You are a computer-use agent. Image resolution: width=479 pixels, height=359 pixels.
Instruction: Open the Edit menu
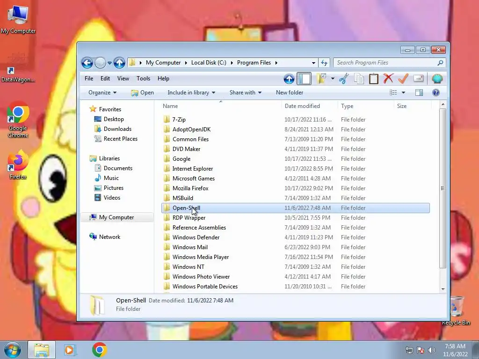click(105, 79)
